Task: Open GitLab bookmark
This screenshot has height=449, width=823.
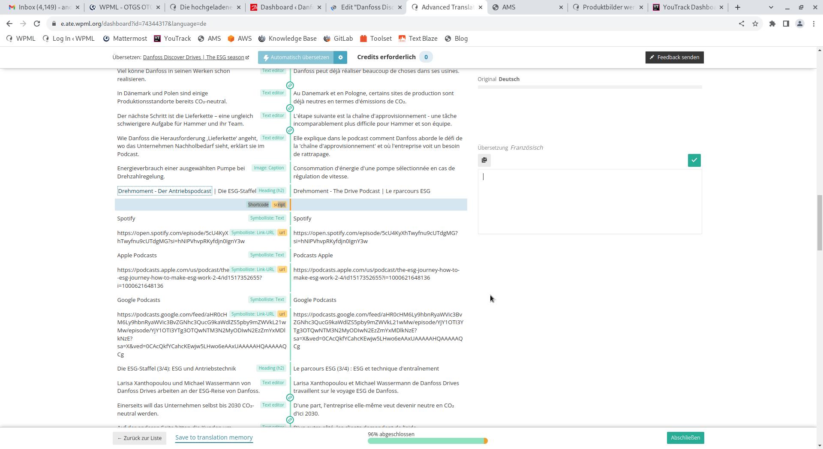Action: point(338,39)
